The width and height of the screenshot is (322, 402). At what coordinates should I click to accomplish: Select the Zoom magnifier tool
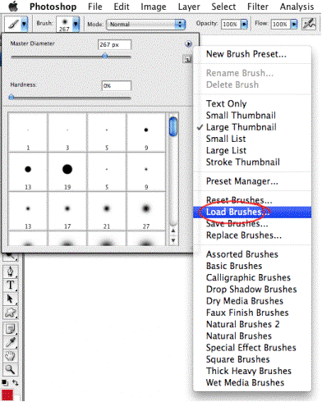10,370
